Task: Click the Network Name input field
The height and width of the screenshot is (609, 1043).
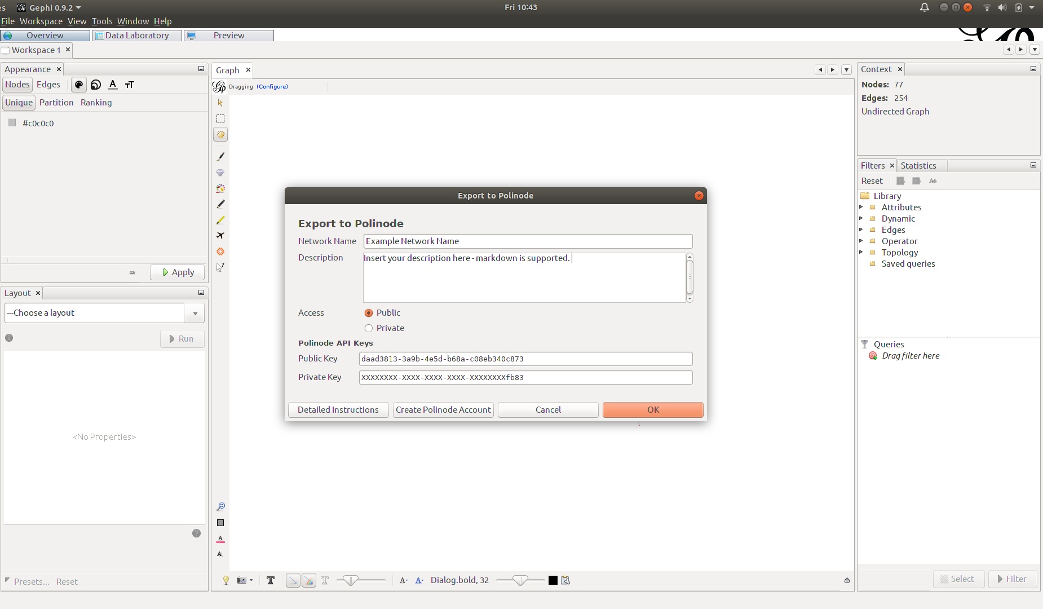Action: pos(528,241)
